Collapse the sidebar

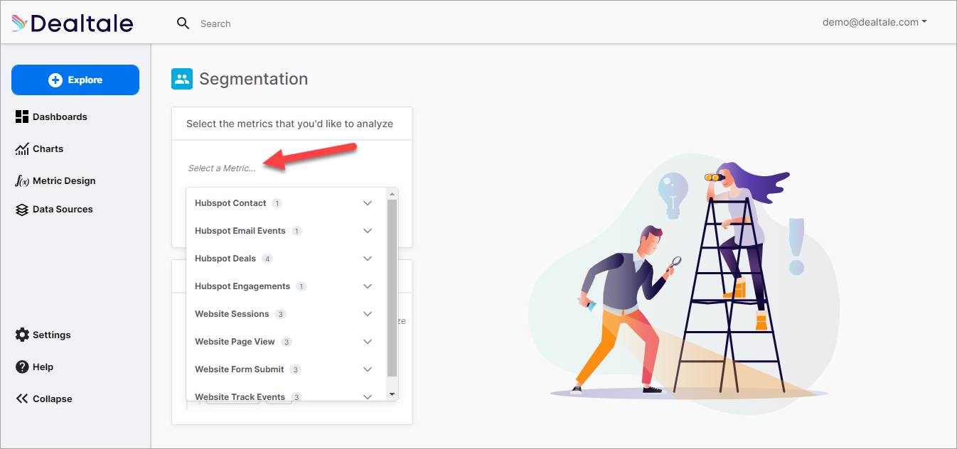(x=43, y=399)
